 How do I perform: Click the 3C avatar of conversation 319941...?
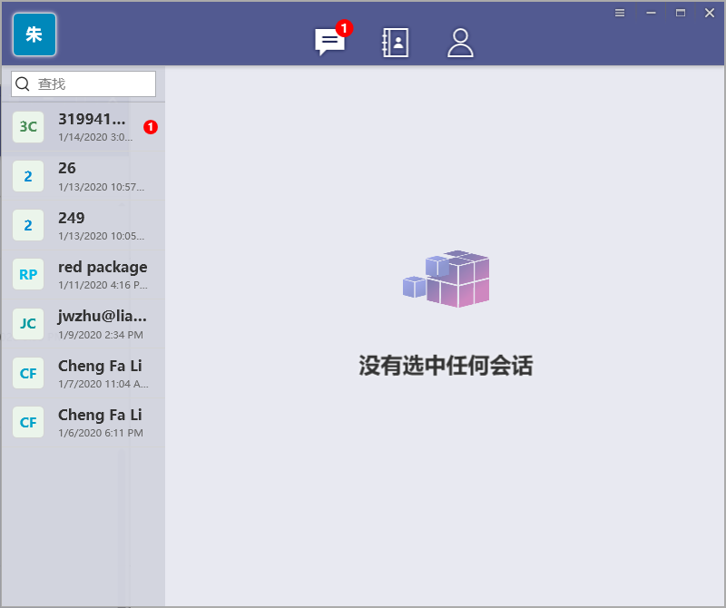pos(28,126)
